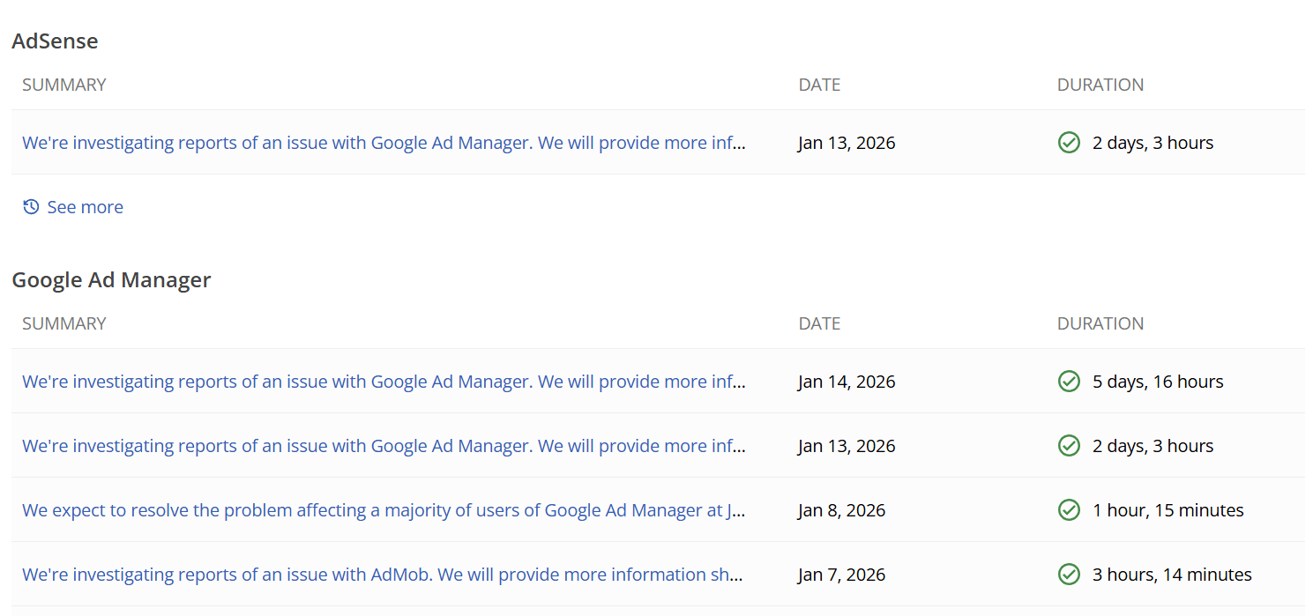1313x616 pixels.
Task: Click the Google Ad Manager section heading
Action: click(x=111, y=280)
